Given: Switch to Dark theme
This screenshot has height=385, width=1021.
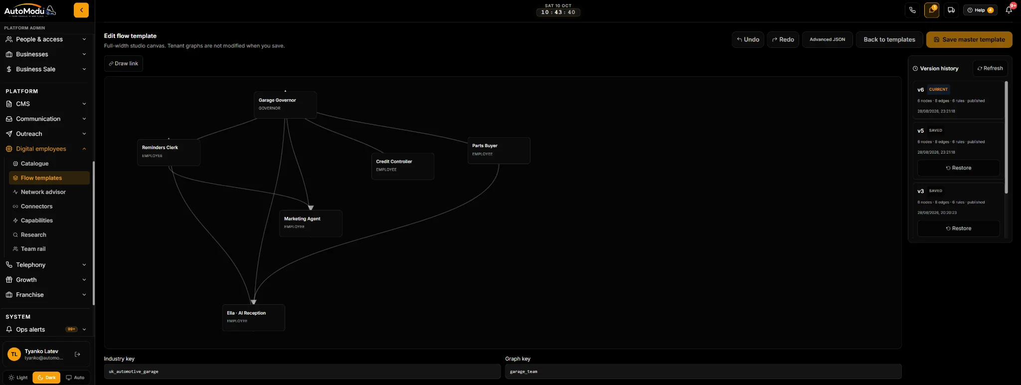Looking at the screenshot, I should tap(46, 378).
